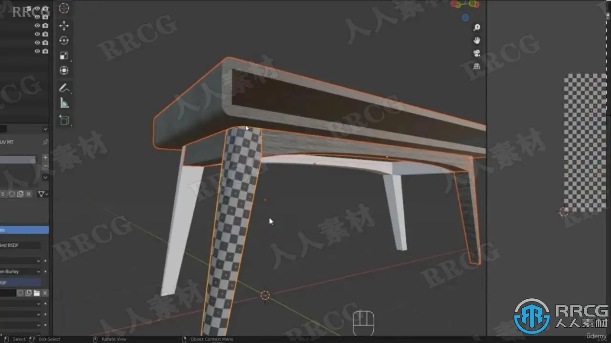Remove the material slot with minus button
Viewport: 611px width, 343px height.
(x=45, y=165)
